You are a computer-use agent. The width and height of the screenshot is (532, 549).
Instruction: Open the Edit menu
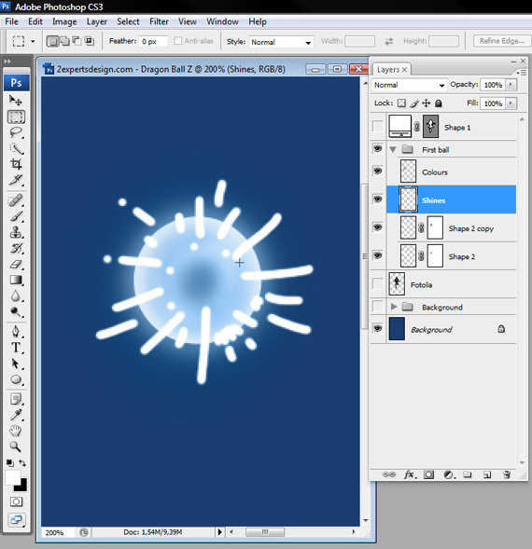(35, 21)
